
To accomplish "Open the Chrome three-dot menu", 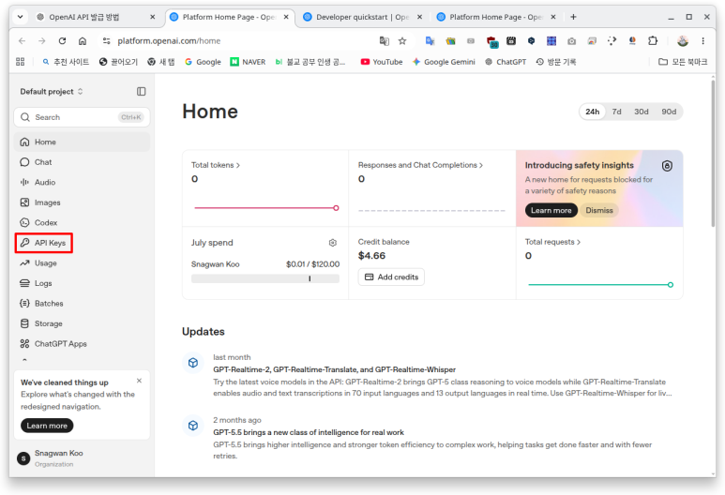I will coord(702,41).
